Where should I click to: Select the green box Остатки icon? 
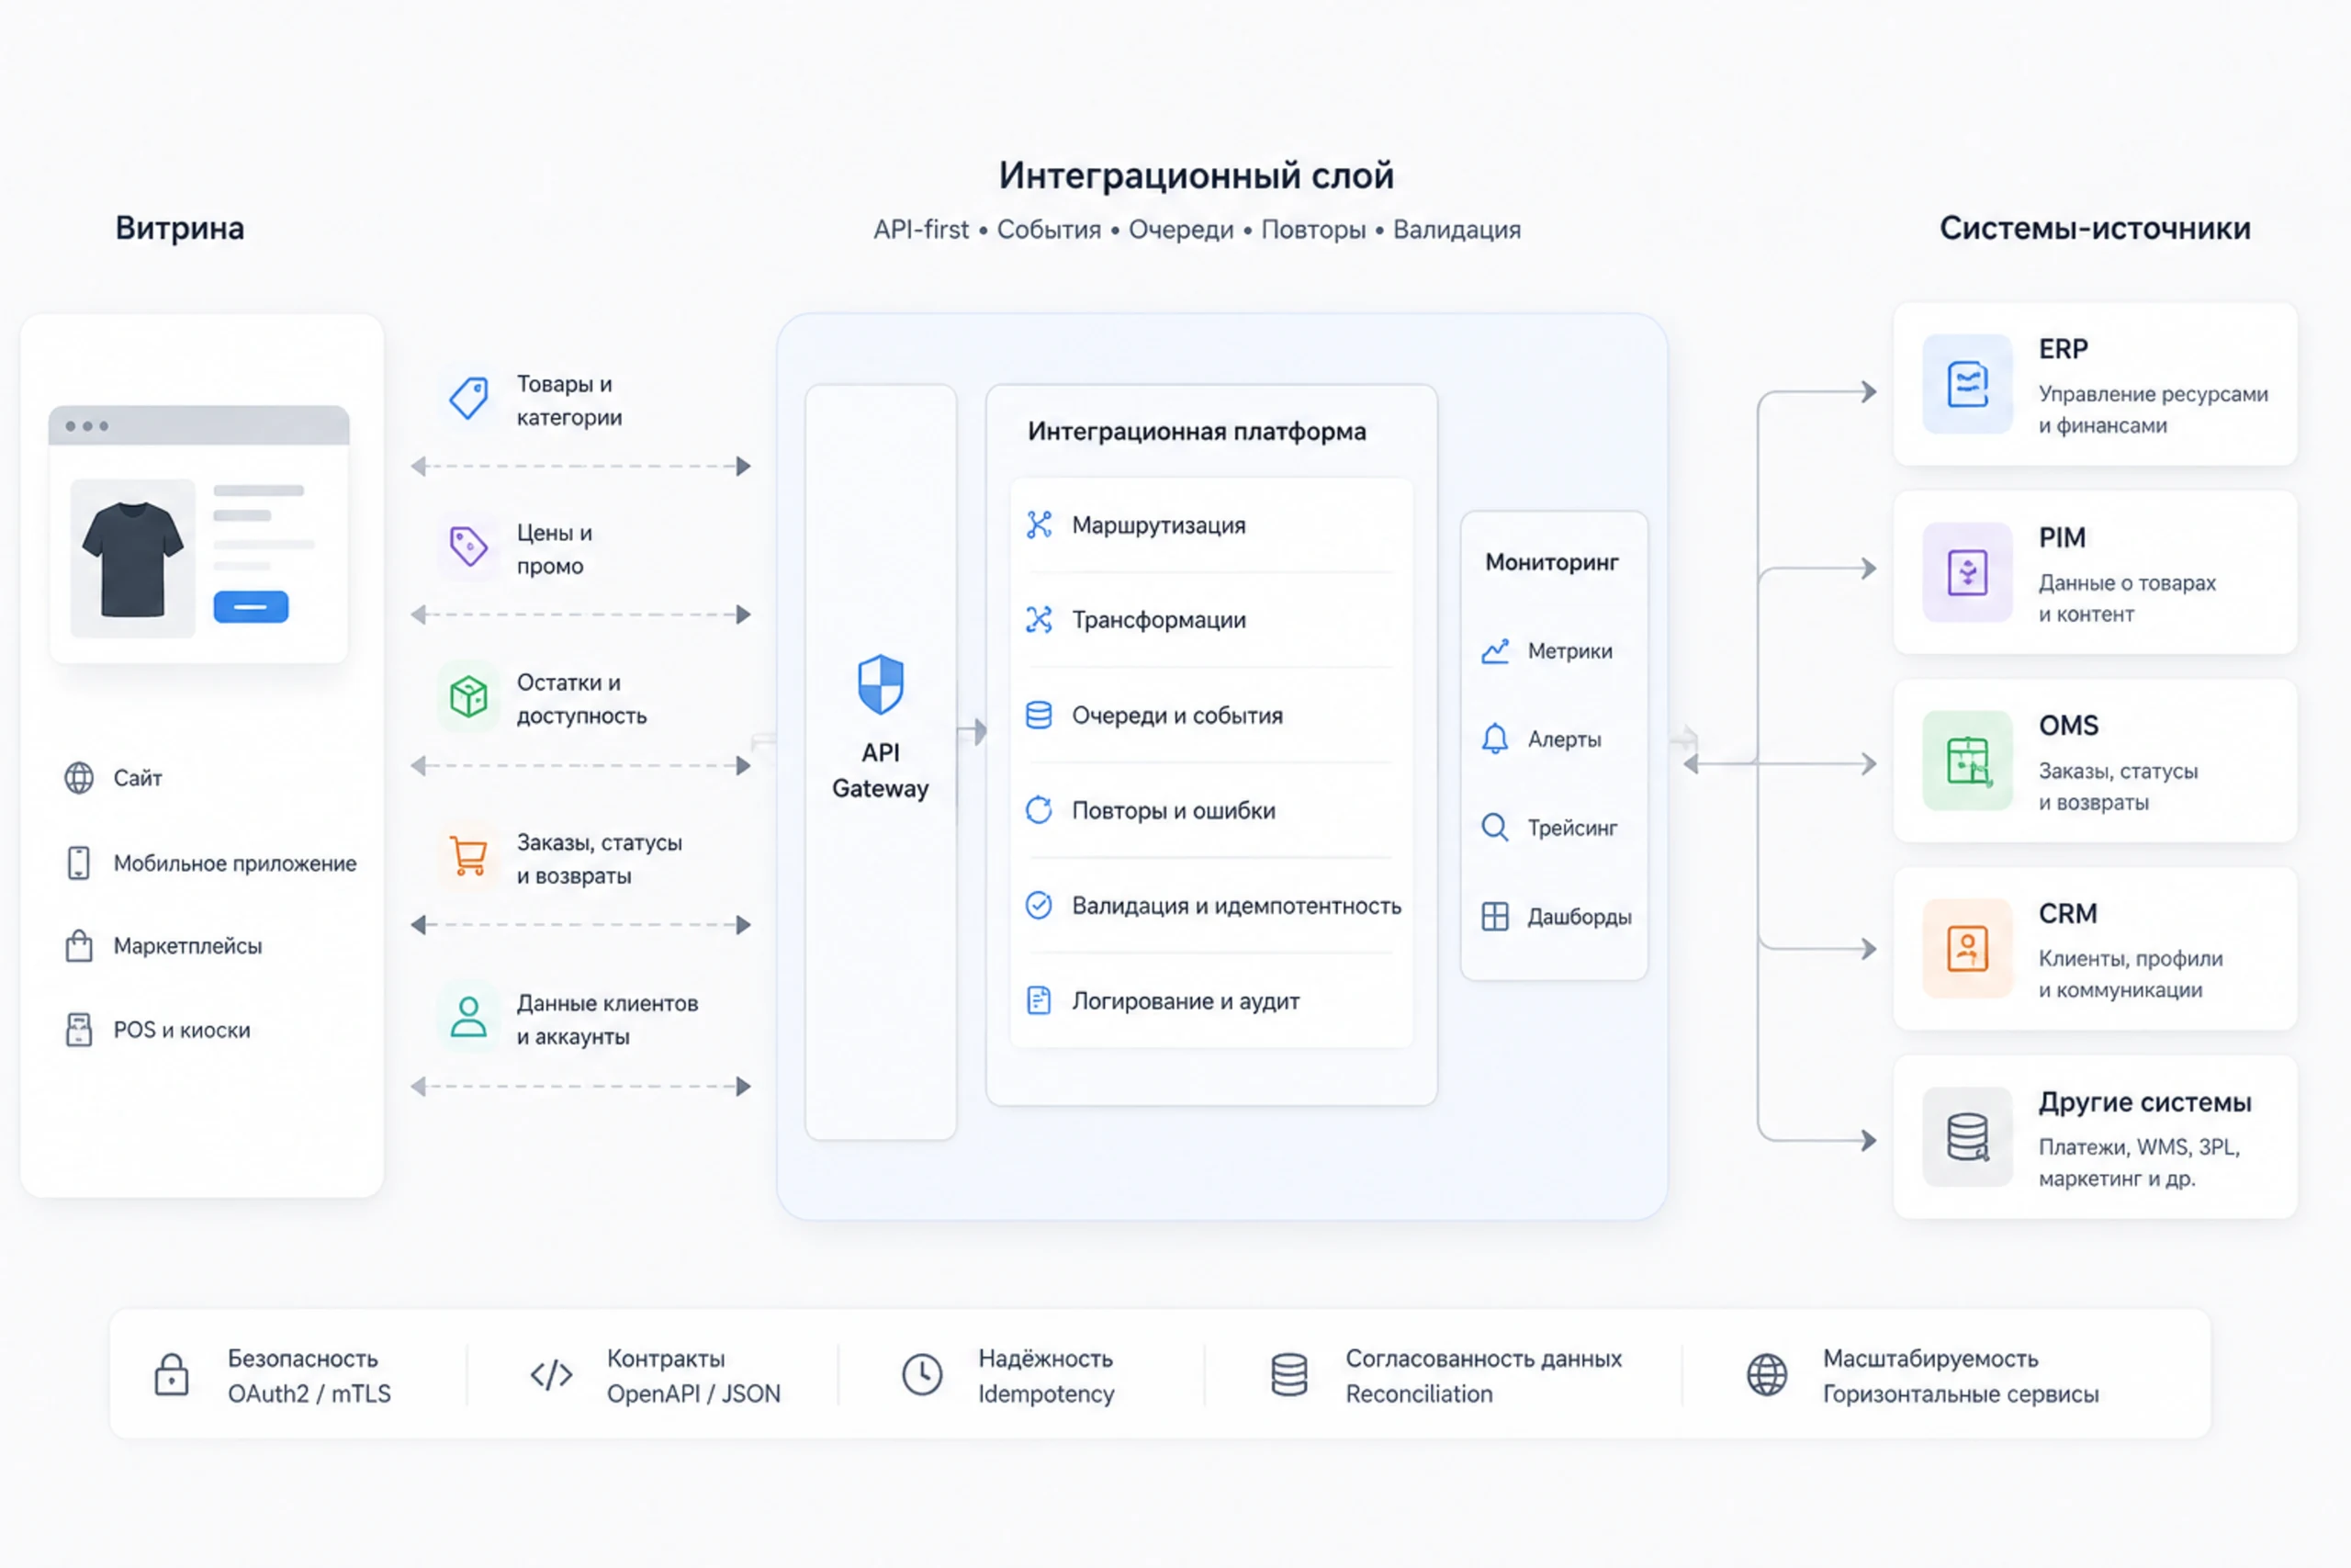pyautogui.click(x=467, y=696)
